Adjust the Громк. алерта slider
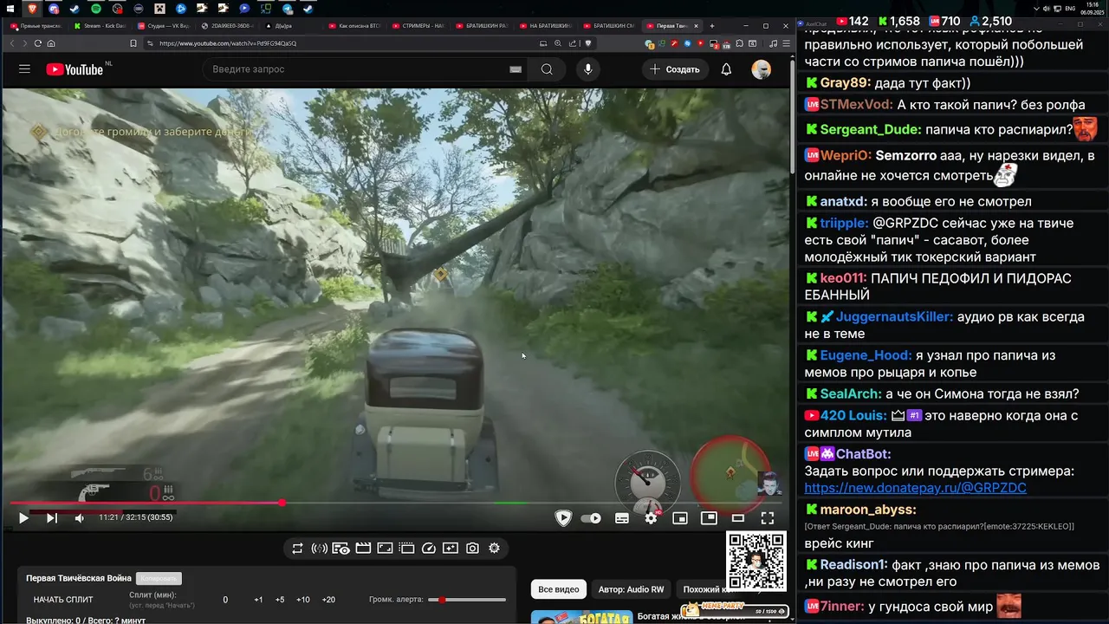Screen dimensions: 1109x624 point(467,600)
